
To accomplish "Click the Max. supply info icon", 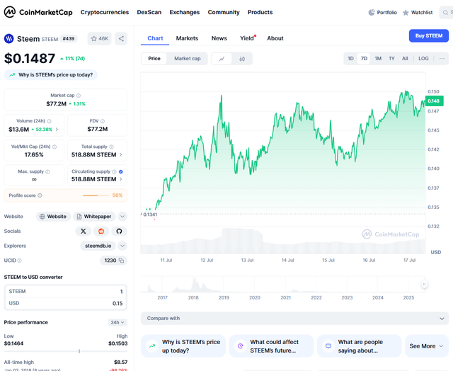I will tap(47, 171).
